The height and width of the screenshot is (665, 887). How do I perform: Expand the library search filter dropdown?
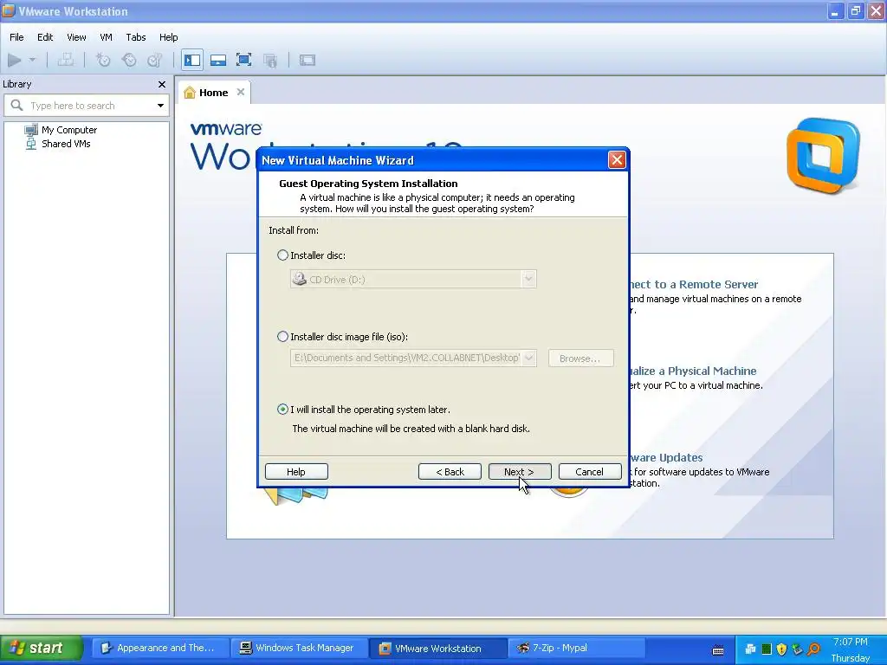click(160, 106)
